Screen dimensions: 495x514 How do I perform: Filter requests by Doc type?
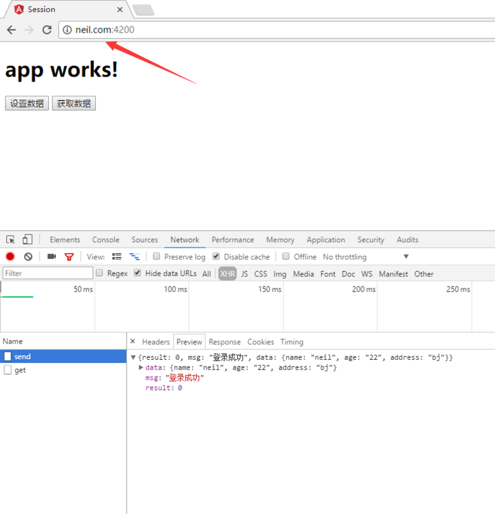(x=348, y=274)
